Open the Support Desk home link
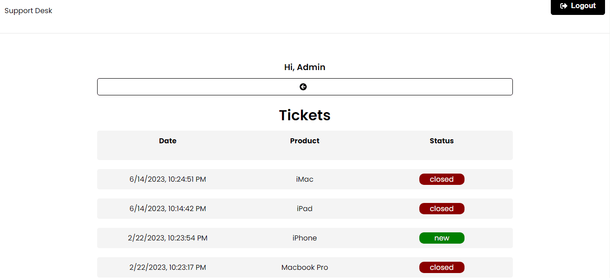The width and height of the screenshot is (610, 278). click(x=28, y=11)
